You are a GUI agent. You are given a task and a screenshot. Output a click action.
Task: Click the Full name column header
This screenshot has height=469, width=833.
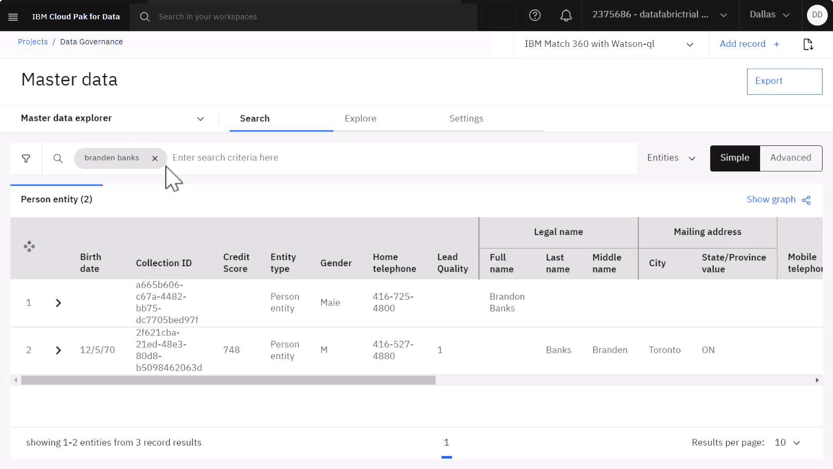tap(501, 263)
